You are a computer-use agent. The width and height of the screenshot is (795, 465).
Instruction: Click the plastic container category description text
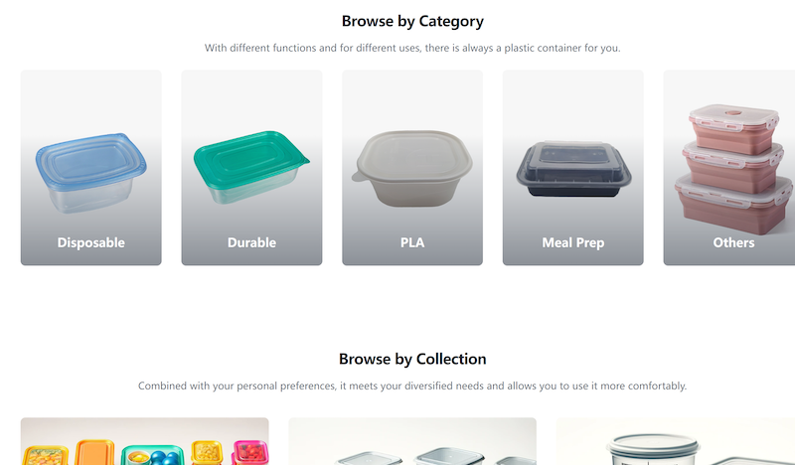pyautogui.click(x=412, y=48)
